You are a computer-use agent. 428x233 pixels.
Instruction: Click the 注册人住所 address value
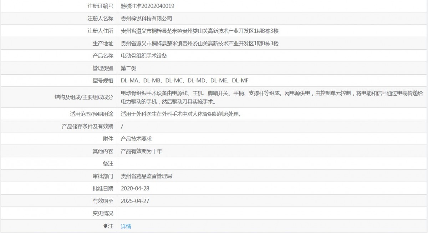coord(200,31)
